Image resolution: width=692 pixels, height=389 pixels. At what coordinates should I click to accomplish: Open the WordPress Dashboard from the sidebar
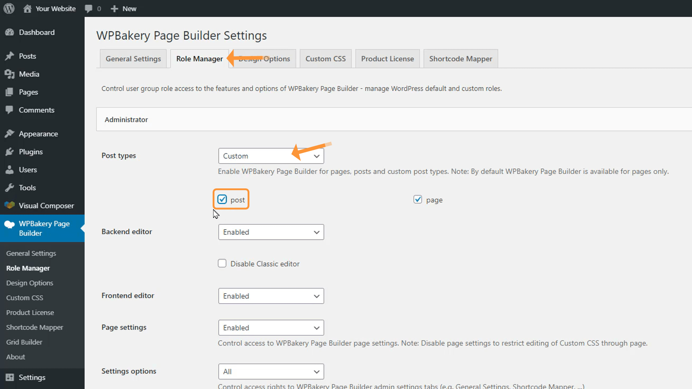coord(10,32)
